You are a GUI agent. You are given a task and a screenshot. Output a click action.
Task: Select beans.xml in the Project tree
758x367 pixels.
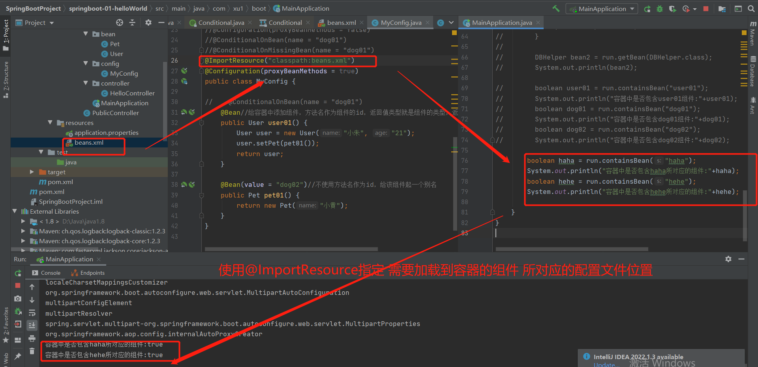click(x=89, y=142)
